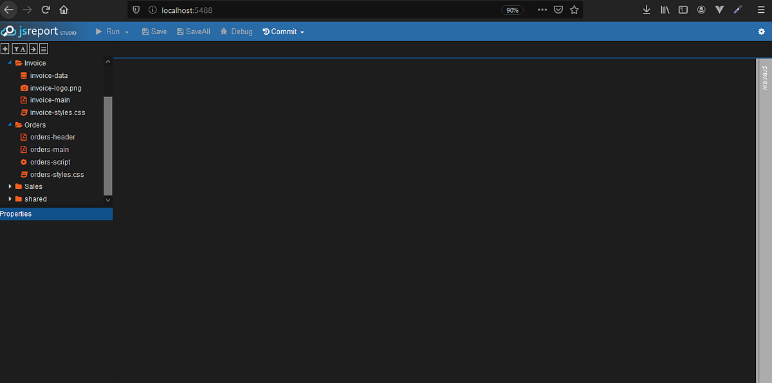Open the Properties panel
This screenshot has width=772, height=383.
coord(16,213)
